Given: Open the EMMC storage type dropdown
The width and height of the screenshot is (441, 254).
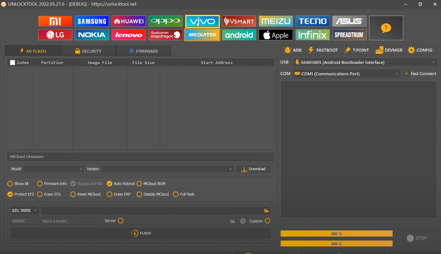Looking at the screenshot, I should coord(25,221).
